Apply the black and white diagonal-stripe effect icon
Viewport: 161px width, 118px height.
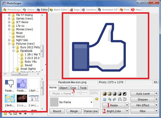(119, 94)
